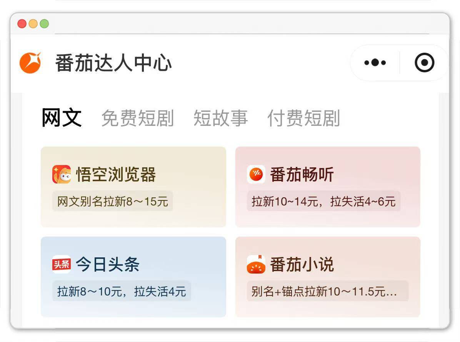
Task: Click the 悟空浏览器 app icon
Action: coord(62,174)
